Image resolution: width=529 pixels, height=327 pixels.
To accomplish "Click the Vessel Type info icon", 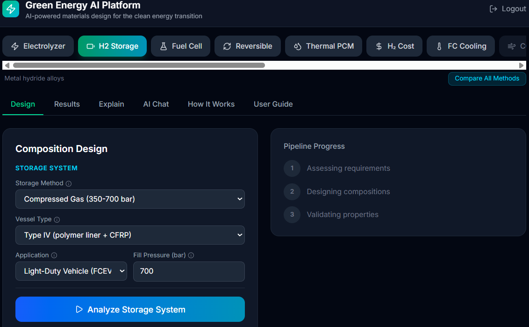I will 57,219.
